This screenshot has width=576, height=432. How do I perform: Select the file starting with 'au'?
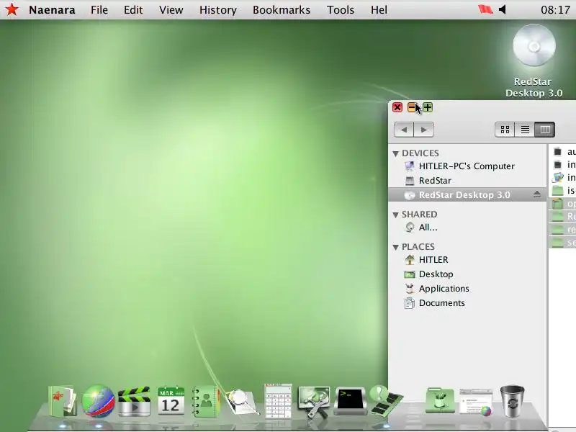(562, 151)
